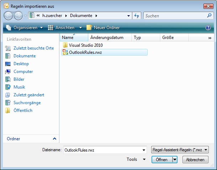Open the address bar history dropdown

[x=128, y=16]
